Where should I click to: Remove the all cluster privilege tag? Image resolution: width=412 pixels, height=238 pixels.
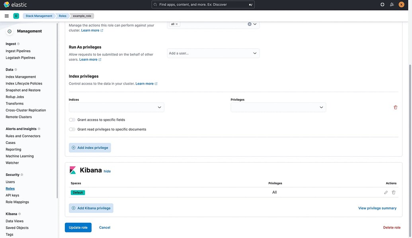(x=176, y=24)
